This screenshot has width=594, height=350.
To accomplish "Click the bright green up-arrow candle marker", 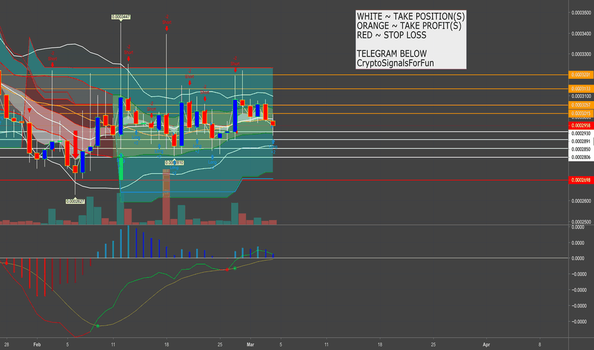I will pyautogui.click(x=121, y=167).
